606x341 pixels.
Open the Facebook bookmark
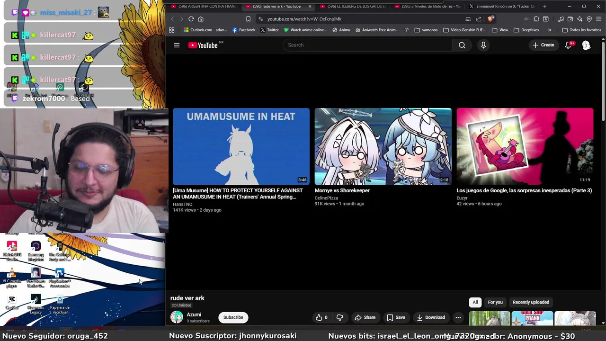pos(243,30)
